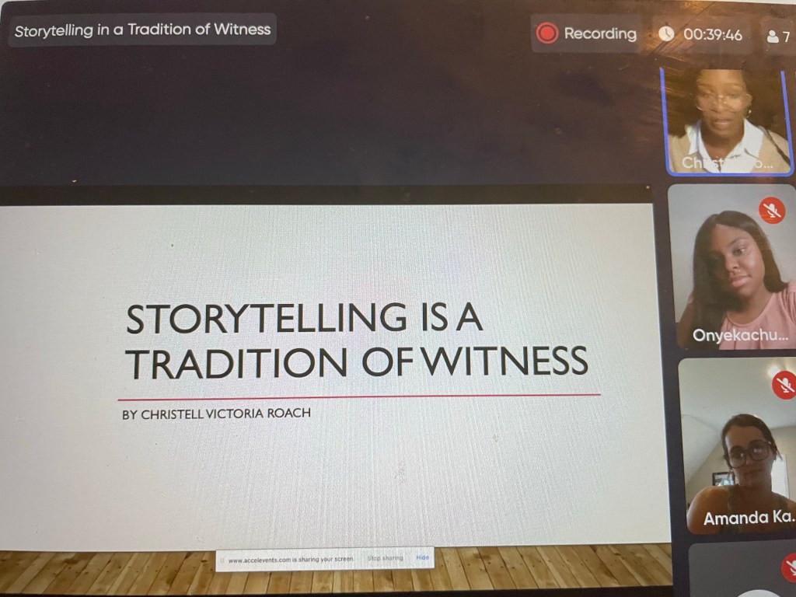Click the clock icon beside the timer

click(x=666, y=34)
